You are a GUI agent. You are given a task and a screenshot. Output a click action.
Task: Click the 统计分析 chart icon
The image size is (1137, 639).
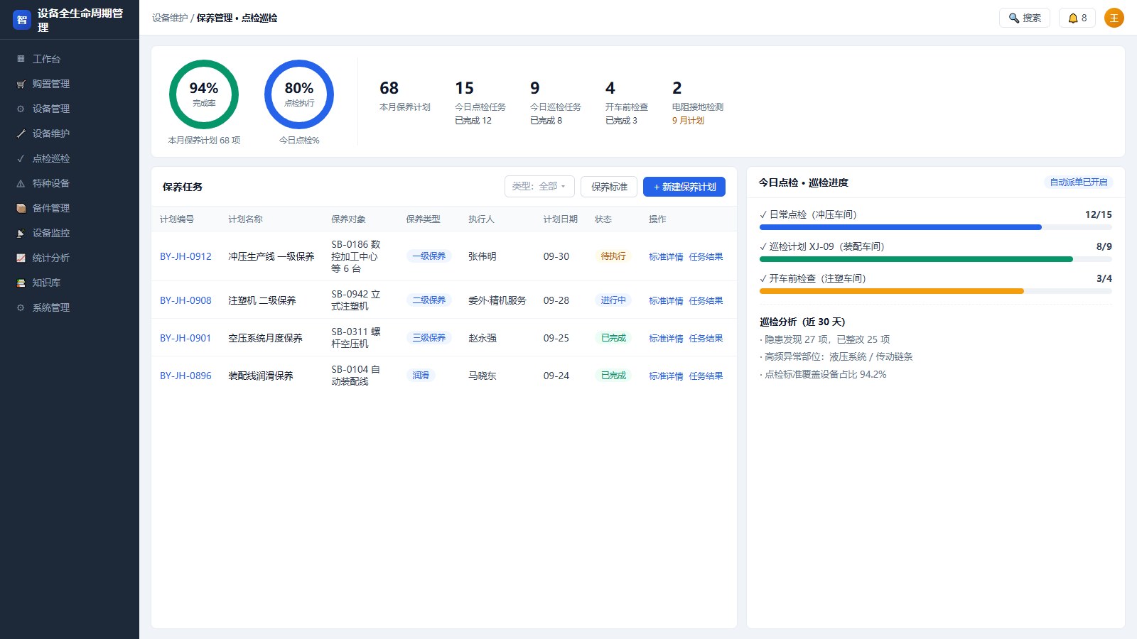[x=21, y=258]
